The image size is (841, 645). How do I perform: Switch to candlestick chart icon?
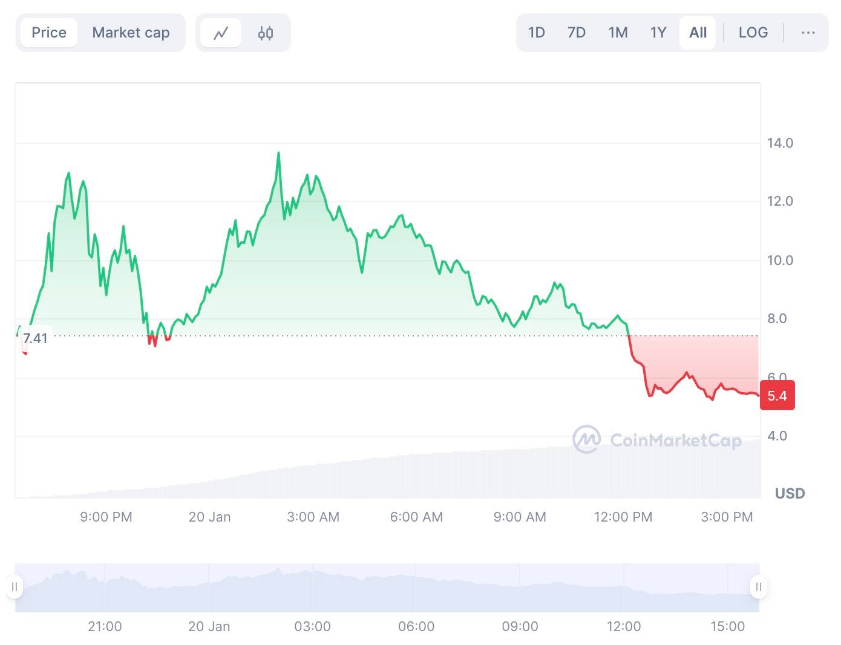266,33
